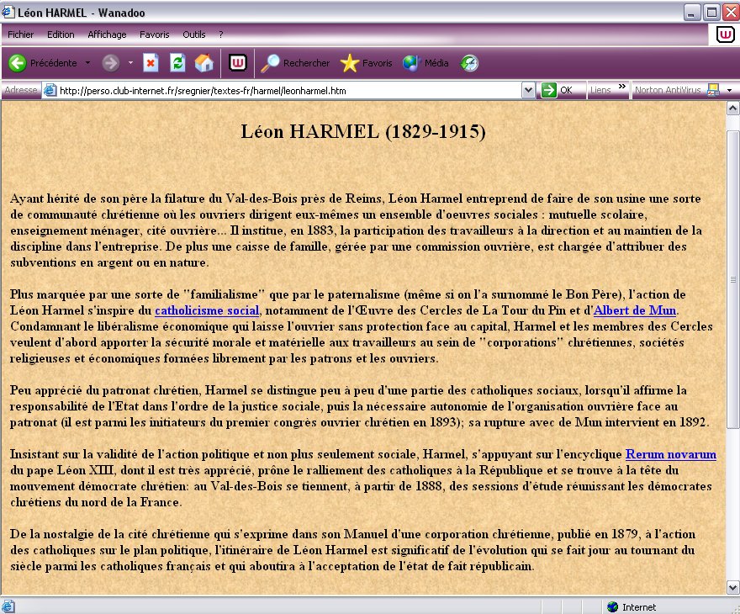Click the IE icon in title bar

click(8, 13)
